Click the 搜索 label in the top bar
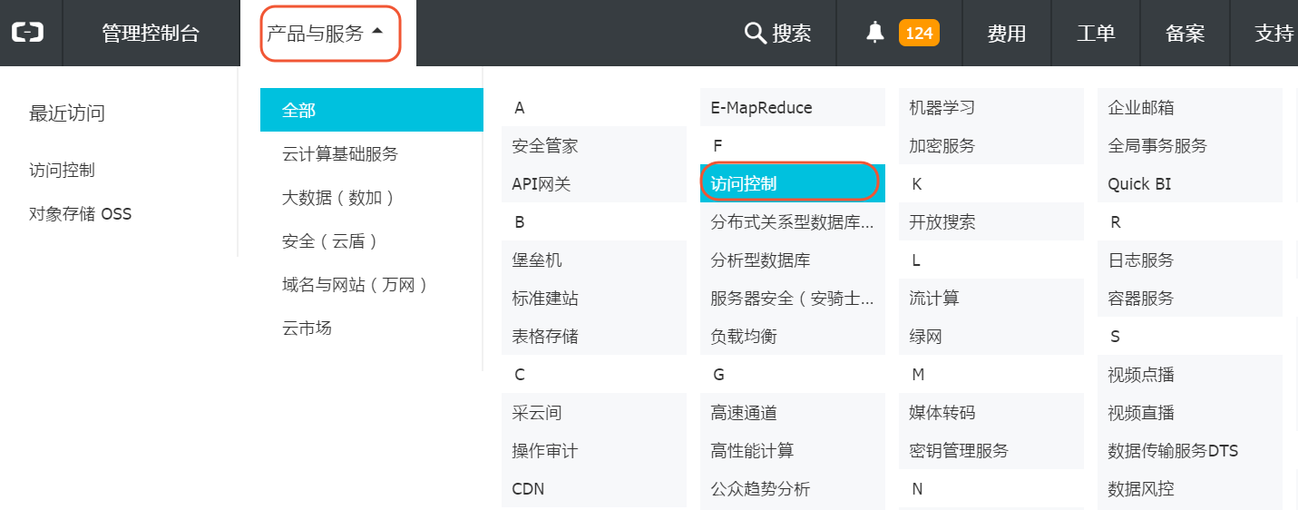The width and height of the screenshot is (1298, 510). pos(792,34)
